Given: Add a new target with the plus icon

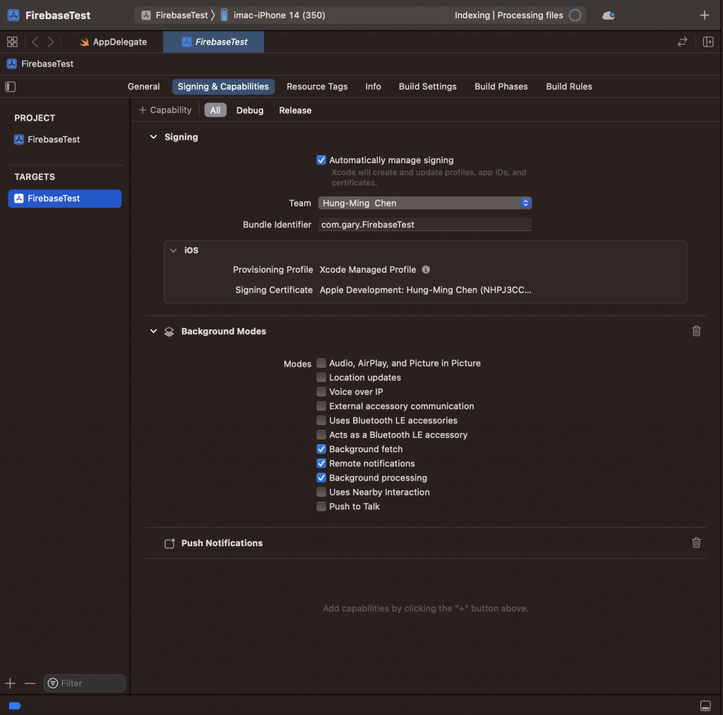Looking at the screenshot, I should click(10, 683).
